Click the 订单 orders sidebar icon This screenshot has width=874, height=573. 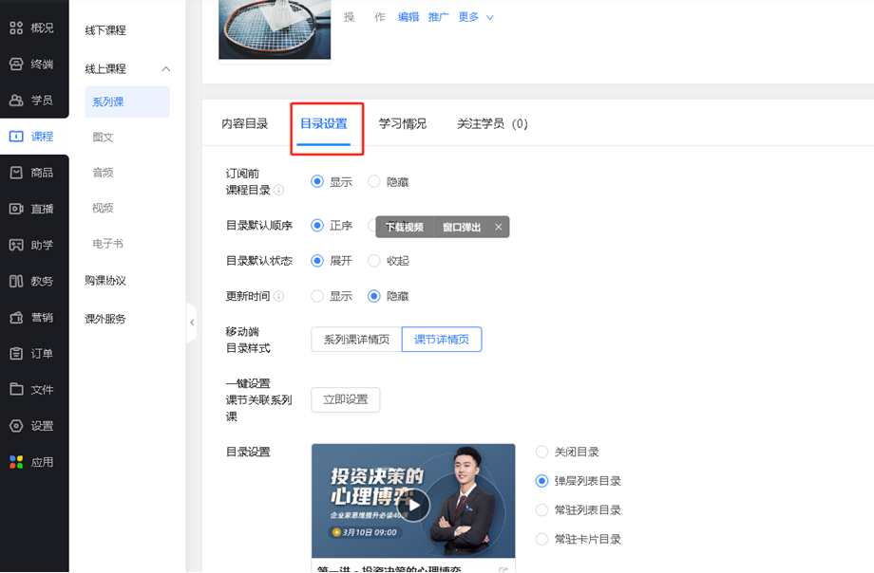point(16,354)
